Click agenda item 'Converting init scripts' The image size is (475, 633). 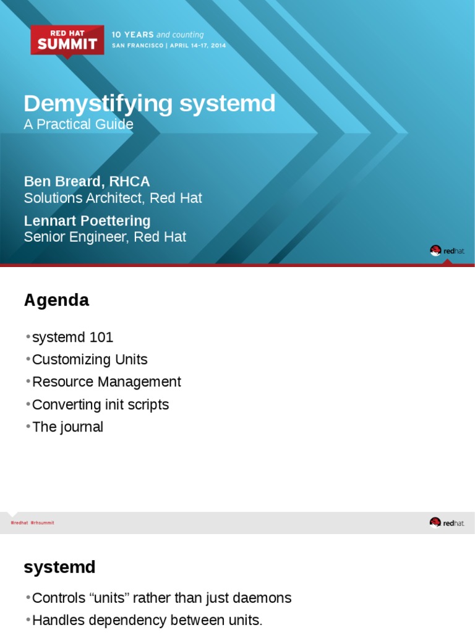click(x=100, y=404)
